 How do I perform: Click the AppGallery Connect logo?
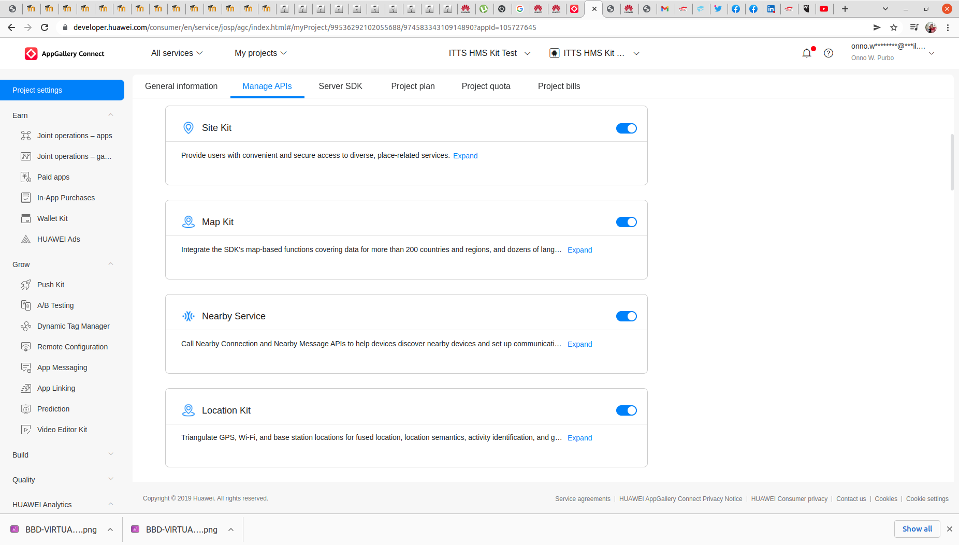tap(65, 54)
